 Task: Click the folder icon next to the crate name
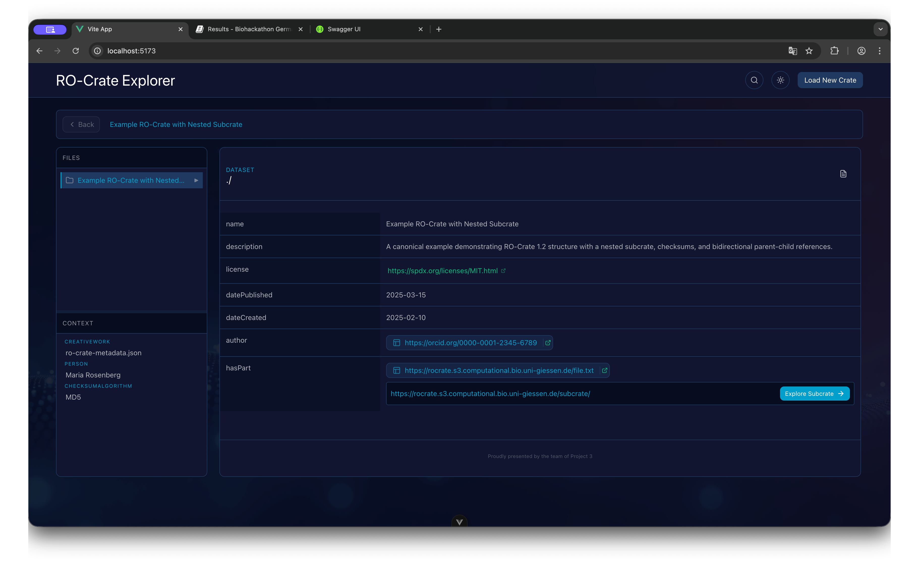(69, 180)
